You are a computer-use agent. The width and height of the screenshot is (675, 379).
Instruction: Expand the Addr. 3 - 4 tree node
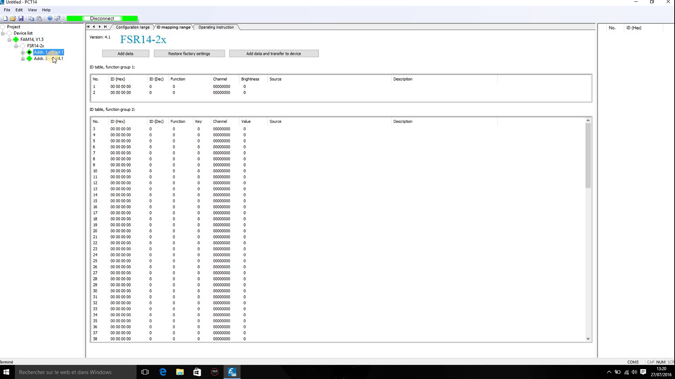23,59
